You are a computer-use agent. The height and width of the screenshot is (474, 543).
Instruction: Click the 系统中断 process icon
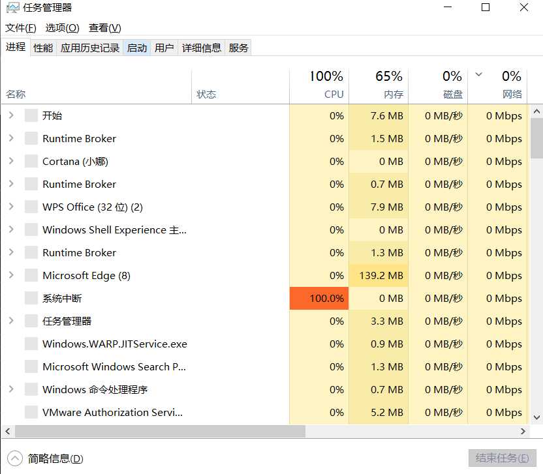coord(31,299)
